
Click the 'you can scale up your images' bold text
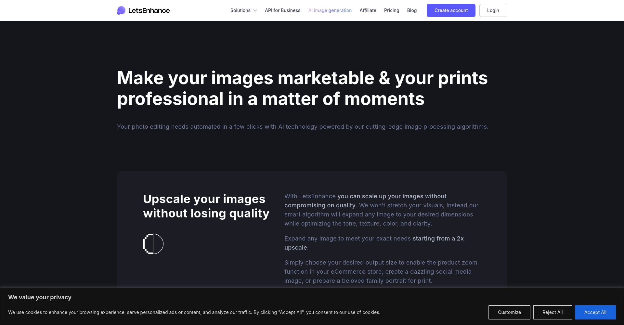point(365,201)
